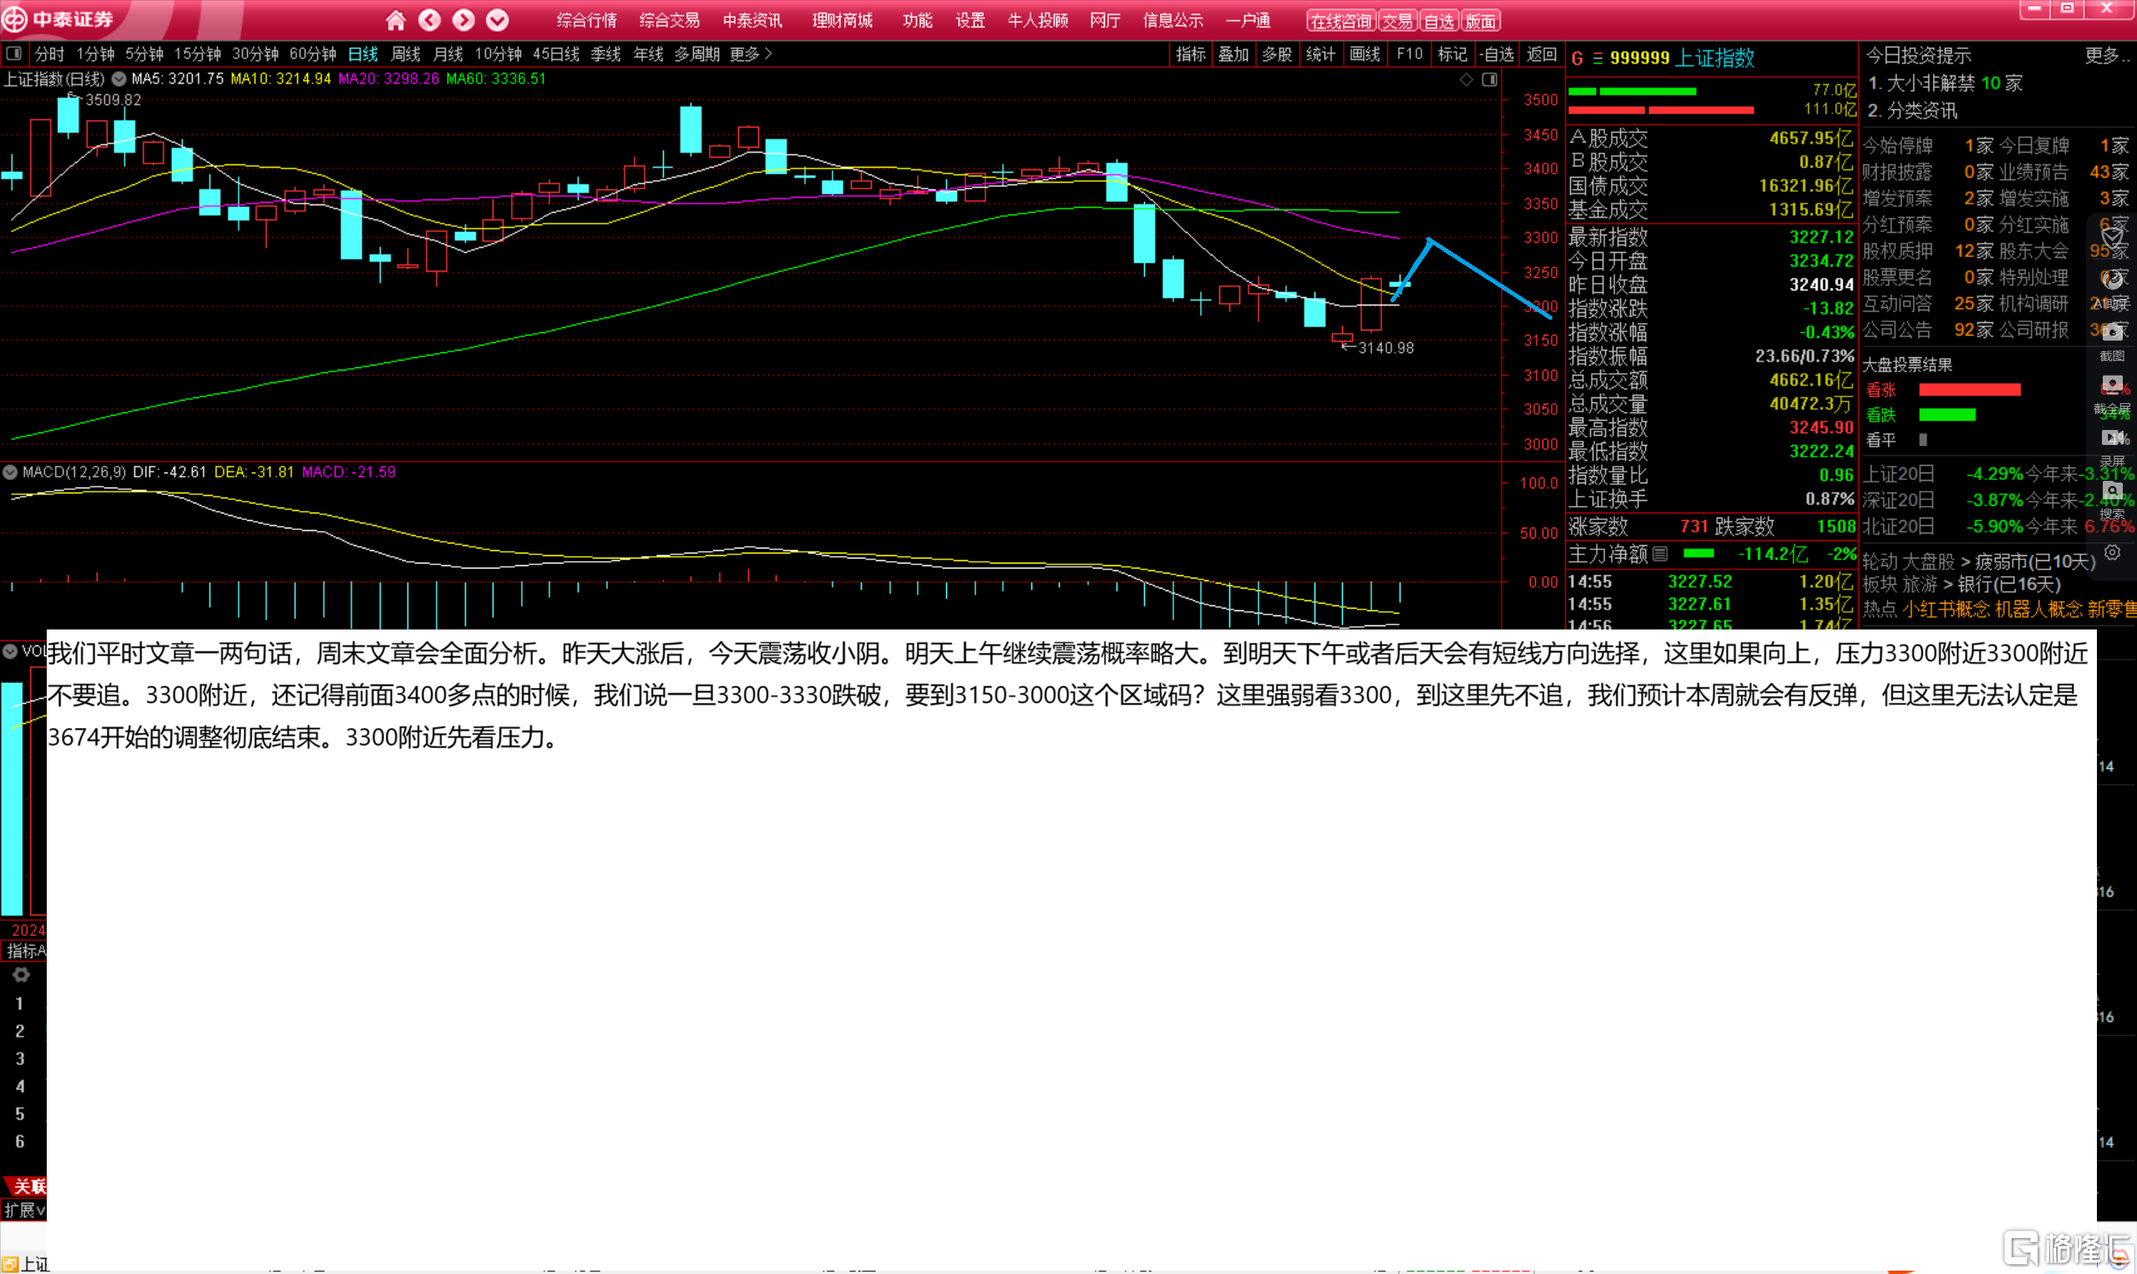Click the AI助手 assistant icon
The height and width of the screenshot is (1274, 2137).
click(2112, 280)
